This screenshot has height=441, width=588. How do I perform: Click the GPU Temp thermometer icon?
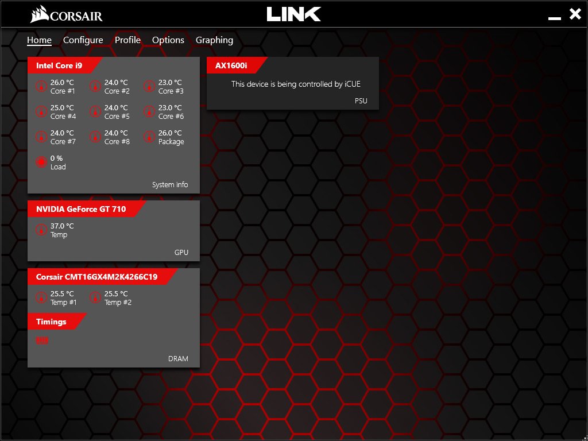click(x=41, y=230)
